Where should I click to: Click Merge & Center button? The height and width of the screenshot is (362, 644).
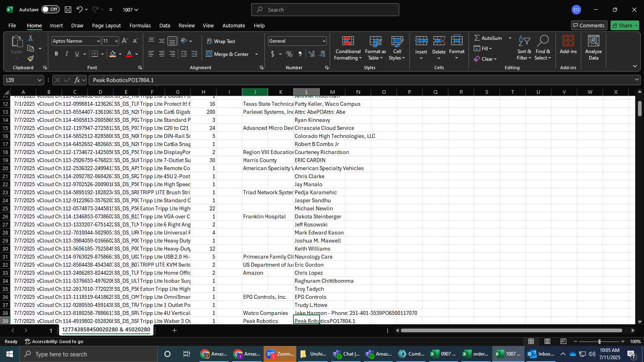tap(227, 54)
